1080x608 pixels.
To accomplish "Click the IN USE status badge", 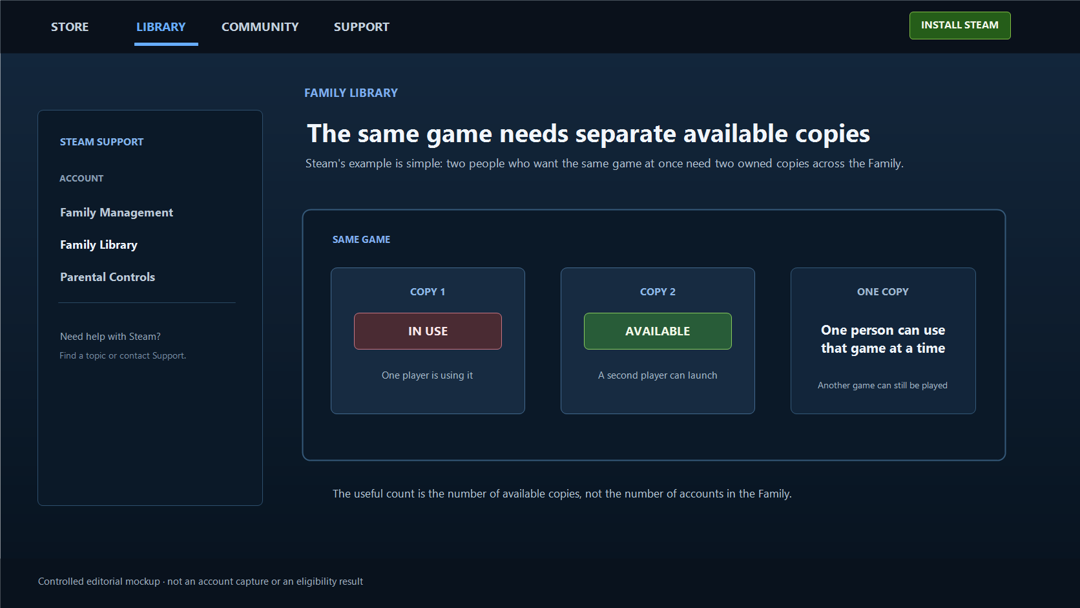I will 428,331.
